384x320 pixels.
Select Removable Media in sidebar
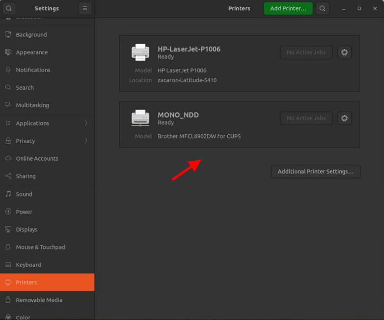(x=39, y=300)
